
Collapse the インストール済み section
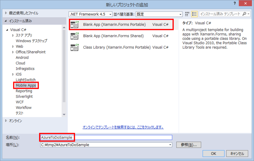pos(6,21)
